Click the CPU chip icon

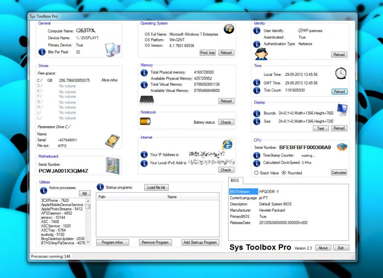(342, 147)
